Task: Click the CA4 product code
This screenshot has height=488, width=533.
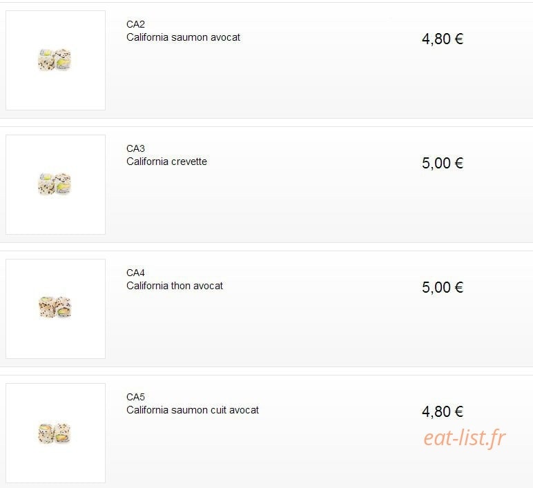Action: pyautogui.click(x=135, y=273)
